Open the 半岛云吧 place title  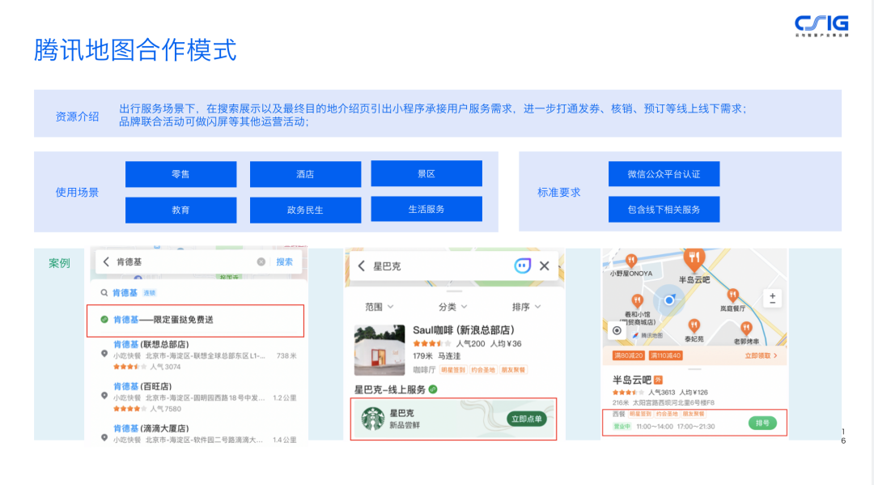pyautogui.click(x=631, y=380)
